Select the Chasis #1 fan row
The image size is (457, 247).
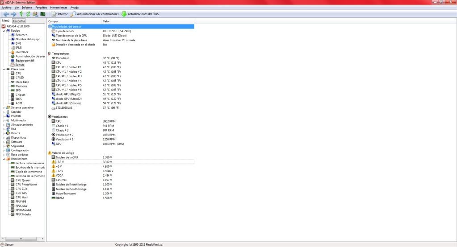click(121, 126)
